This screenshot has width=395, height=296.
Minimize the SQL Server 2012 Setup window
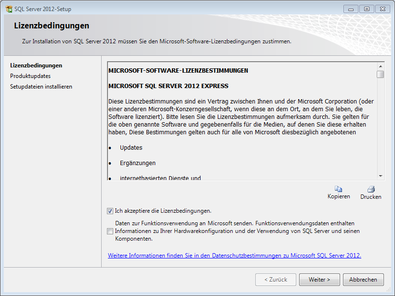(352, 9)
